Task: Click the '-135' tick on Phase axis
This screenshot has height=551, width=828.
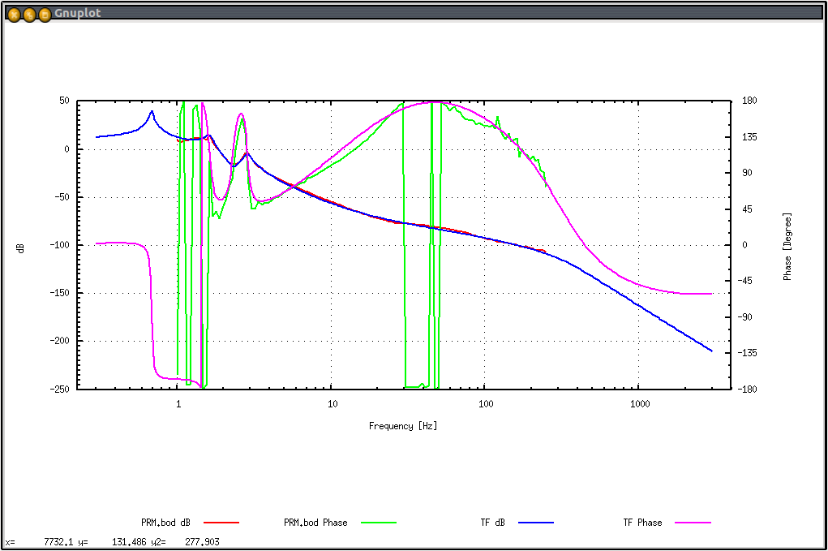Action: pyautogui.click(x=747, y=353)
